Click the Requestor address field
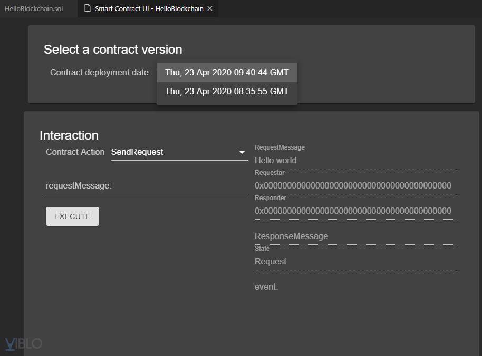 [355, 185]
